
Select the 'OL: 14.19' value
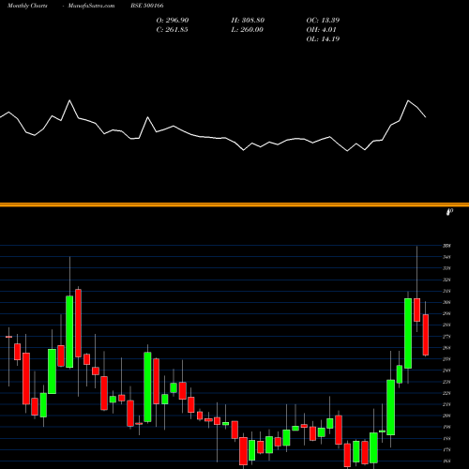click(x=323, y=38)
